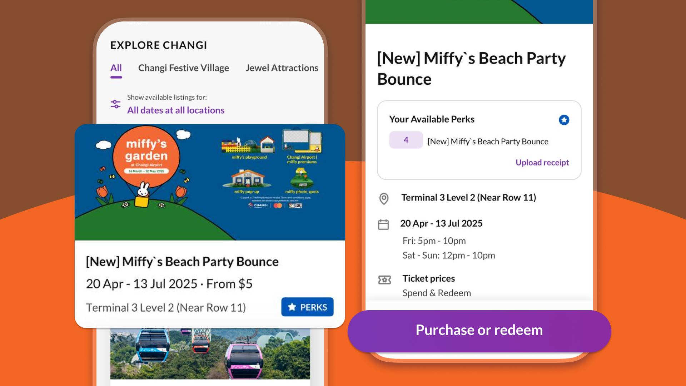Click the star in PERKS badge
Image resolution: width=686 pixels, height=386 pixels.
292,307
